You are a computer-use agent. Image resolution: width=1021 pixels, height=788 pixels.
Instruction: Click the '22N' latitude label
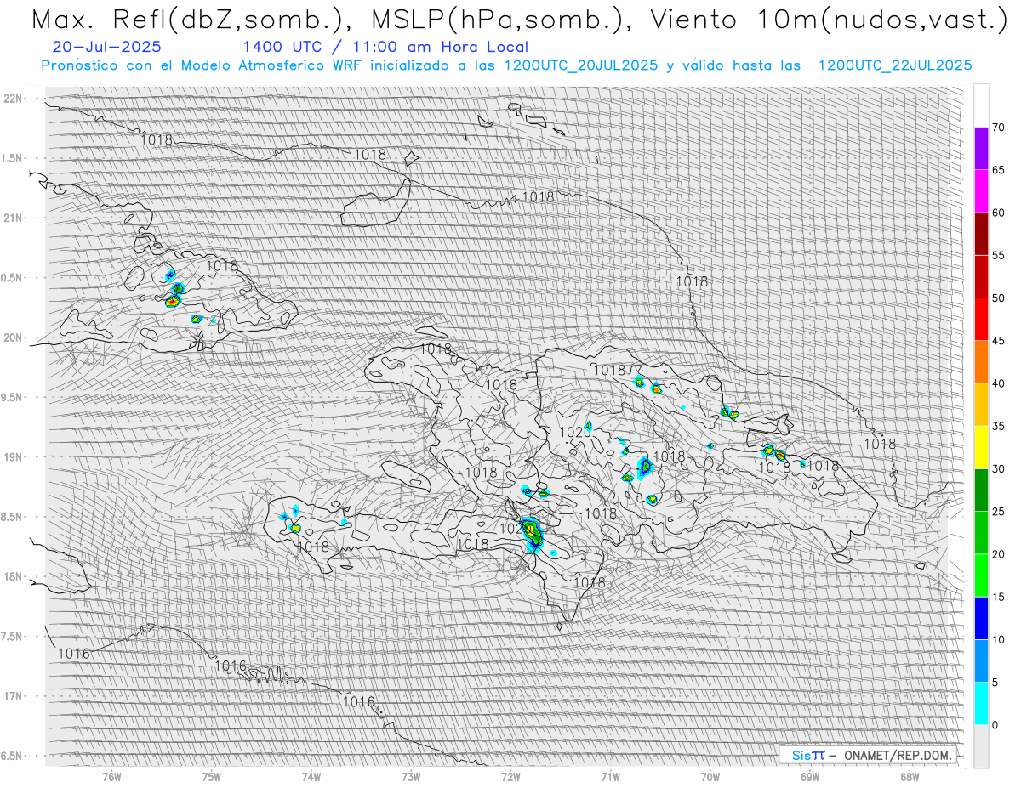point(14,99)
